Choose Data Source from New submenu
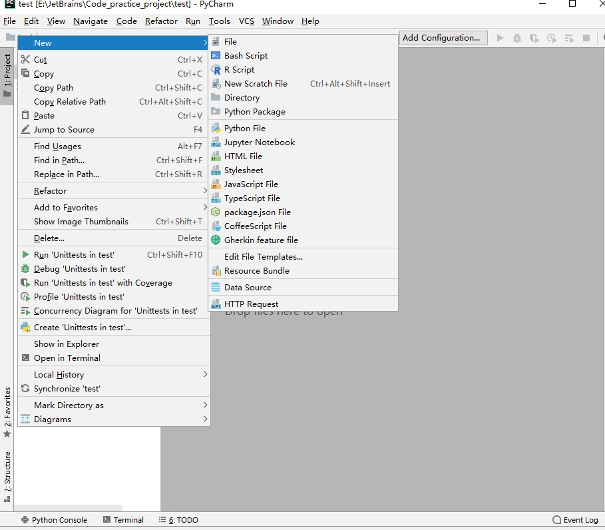This screenshot has width=605, height=530. click(247, 288)
